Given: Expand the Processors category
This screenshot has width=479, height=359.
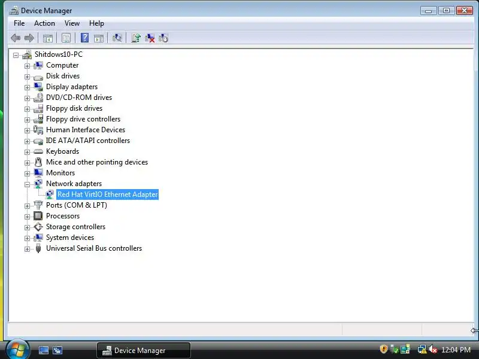Looking at the screenshot, I should tap(27, 217).
